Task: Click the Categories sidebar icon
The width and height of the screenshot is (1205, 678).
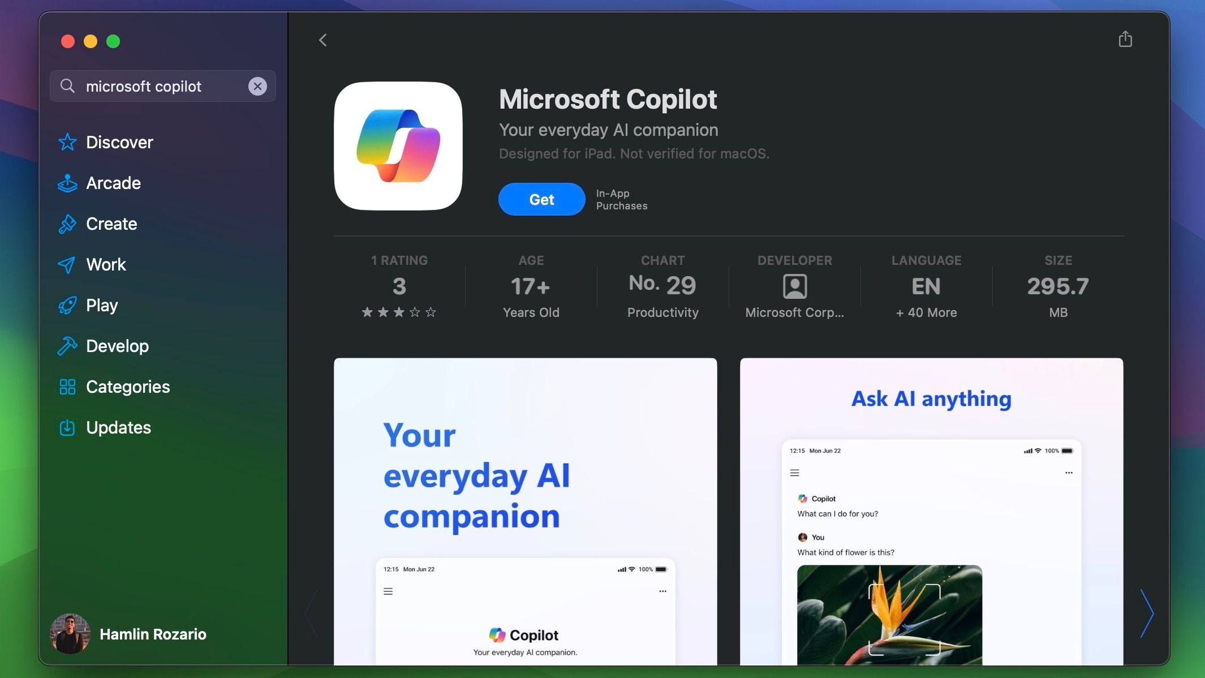Action: click(x=67, y=387)
